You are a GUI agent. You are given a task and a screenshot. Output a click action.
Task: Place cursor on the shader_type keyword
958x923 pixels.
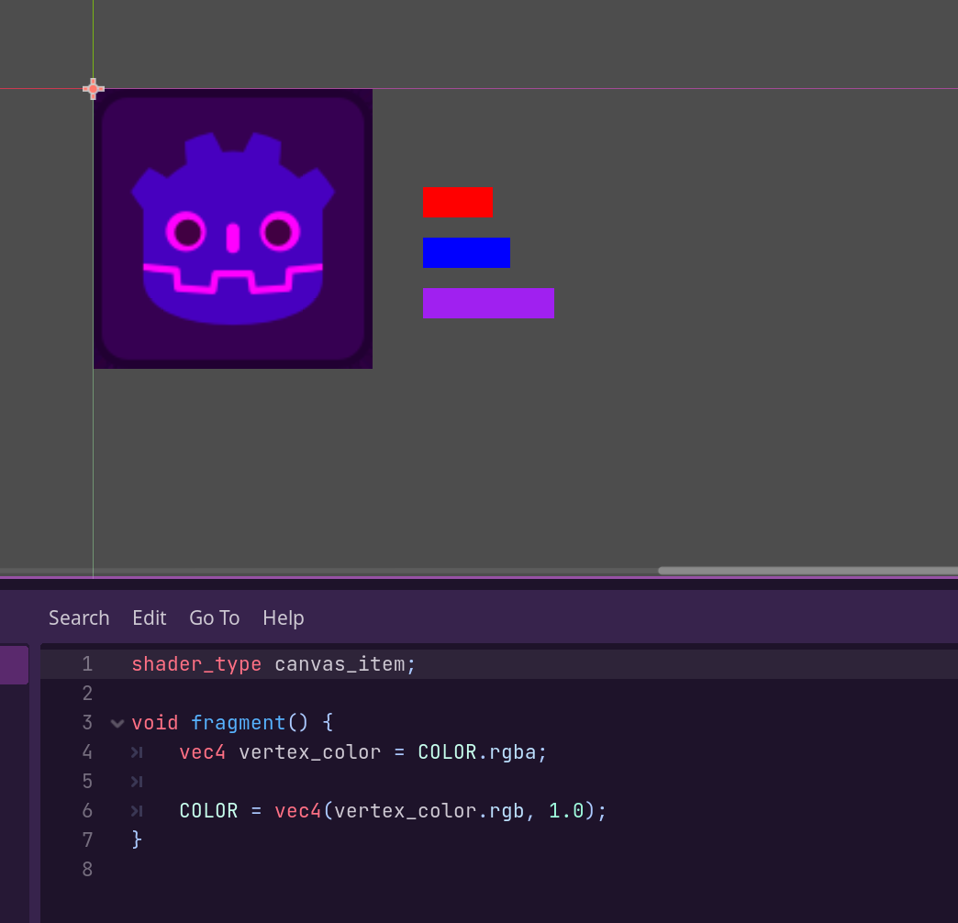196,663
